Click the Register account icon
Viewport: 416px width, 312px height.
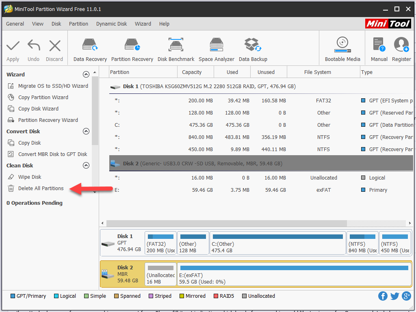coord(401,50)
